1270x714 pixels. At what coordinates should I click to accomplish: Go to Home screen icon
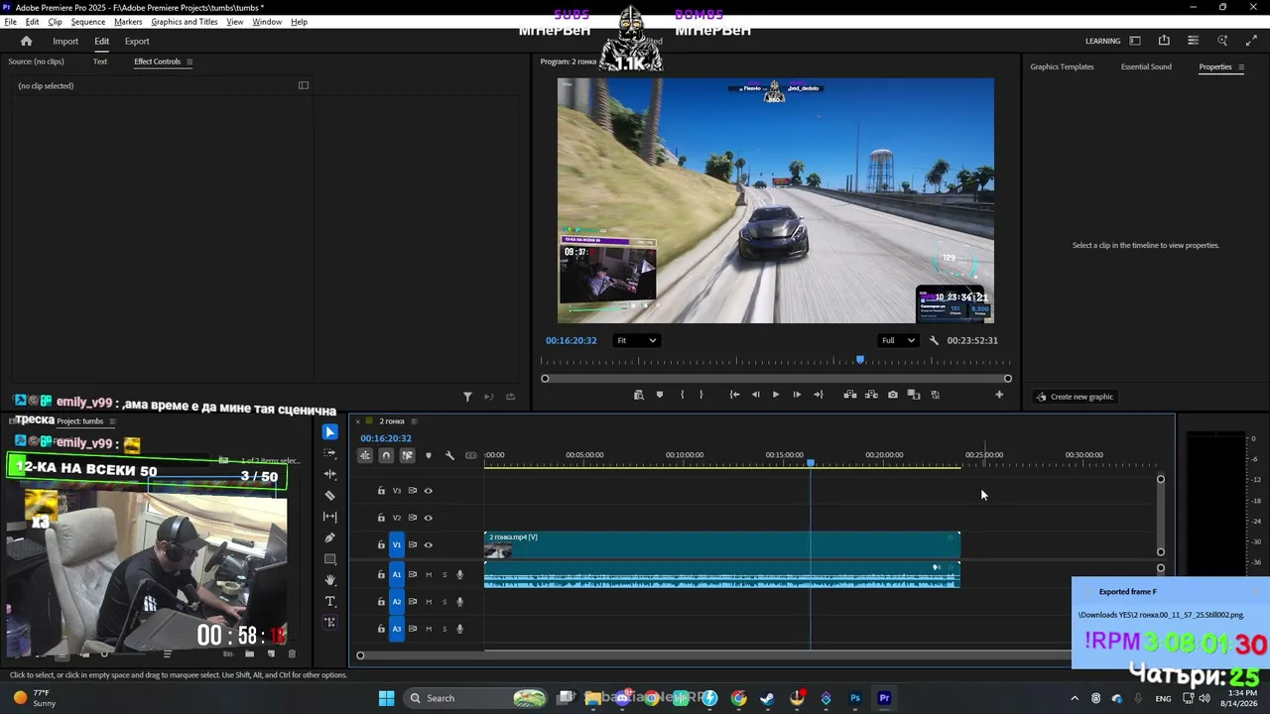click(27, 41)
